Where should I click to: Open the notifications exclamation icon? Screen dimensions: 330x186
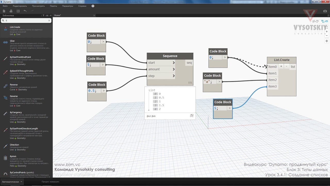(x=93, y=6)
